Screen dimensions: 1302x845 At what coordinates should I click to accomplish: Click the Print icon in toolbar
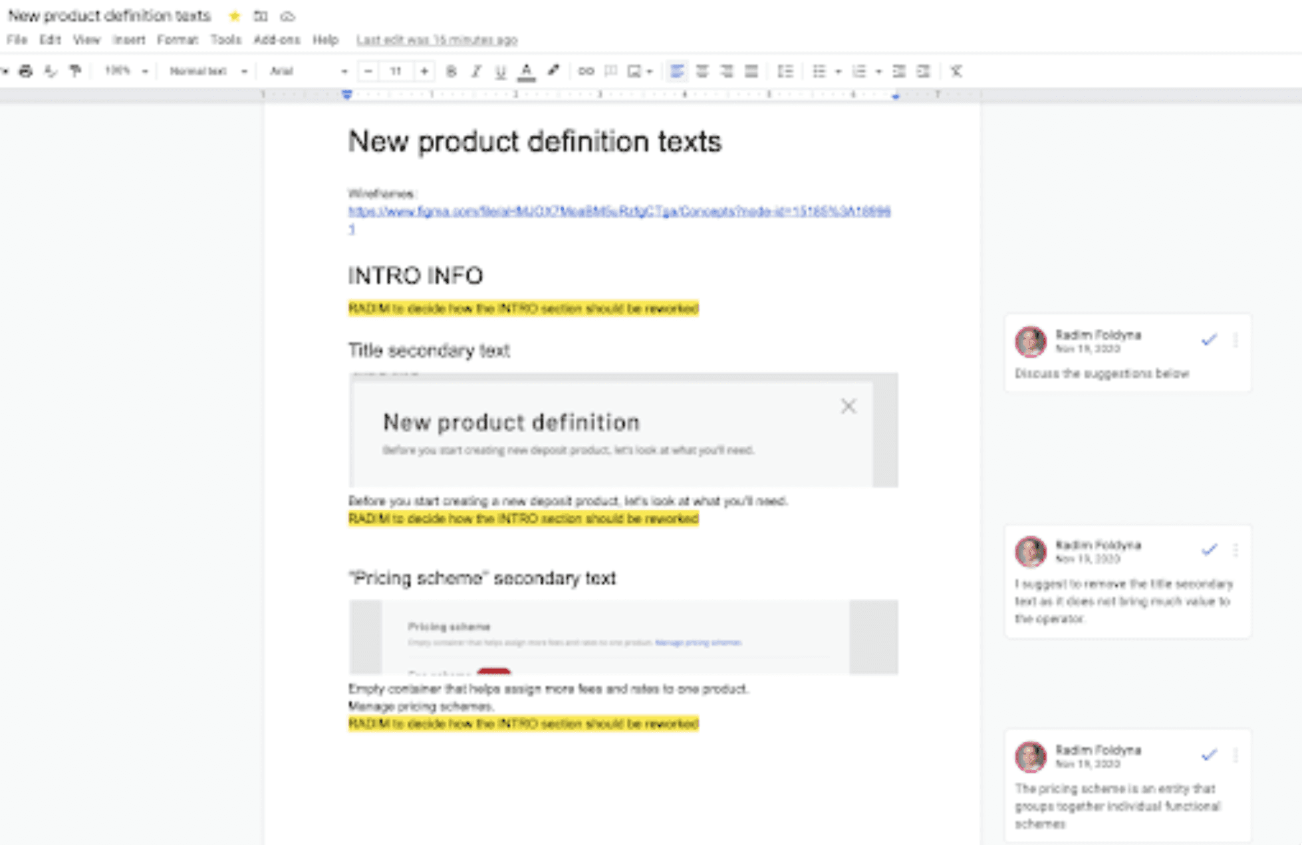26,71
